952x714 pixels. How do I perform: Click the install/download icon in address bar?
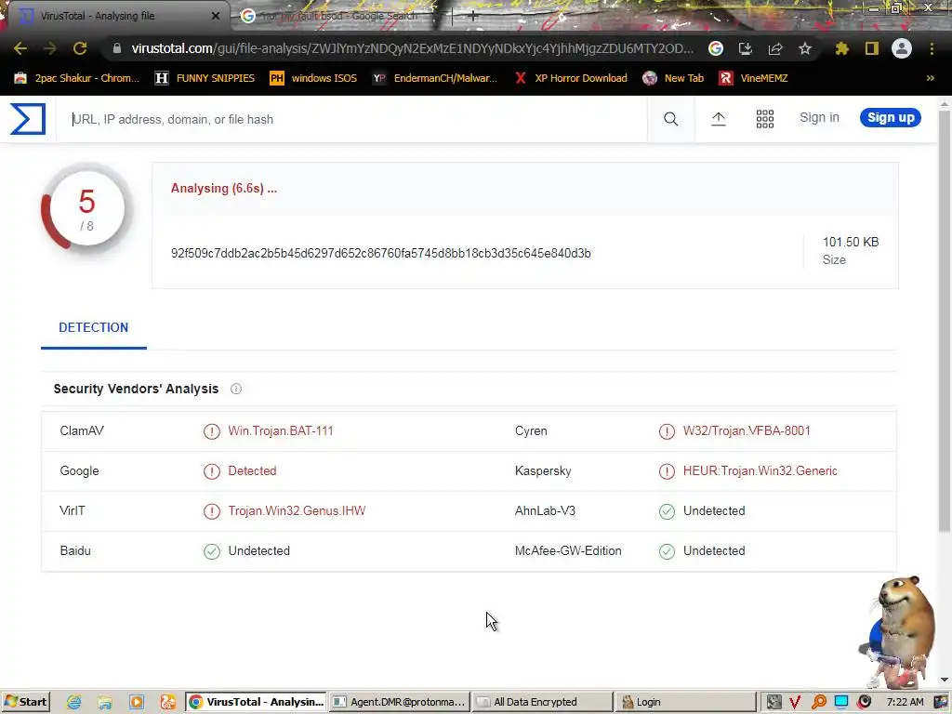746,48
